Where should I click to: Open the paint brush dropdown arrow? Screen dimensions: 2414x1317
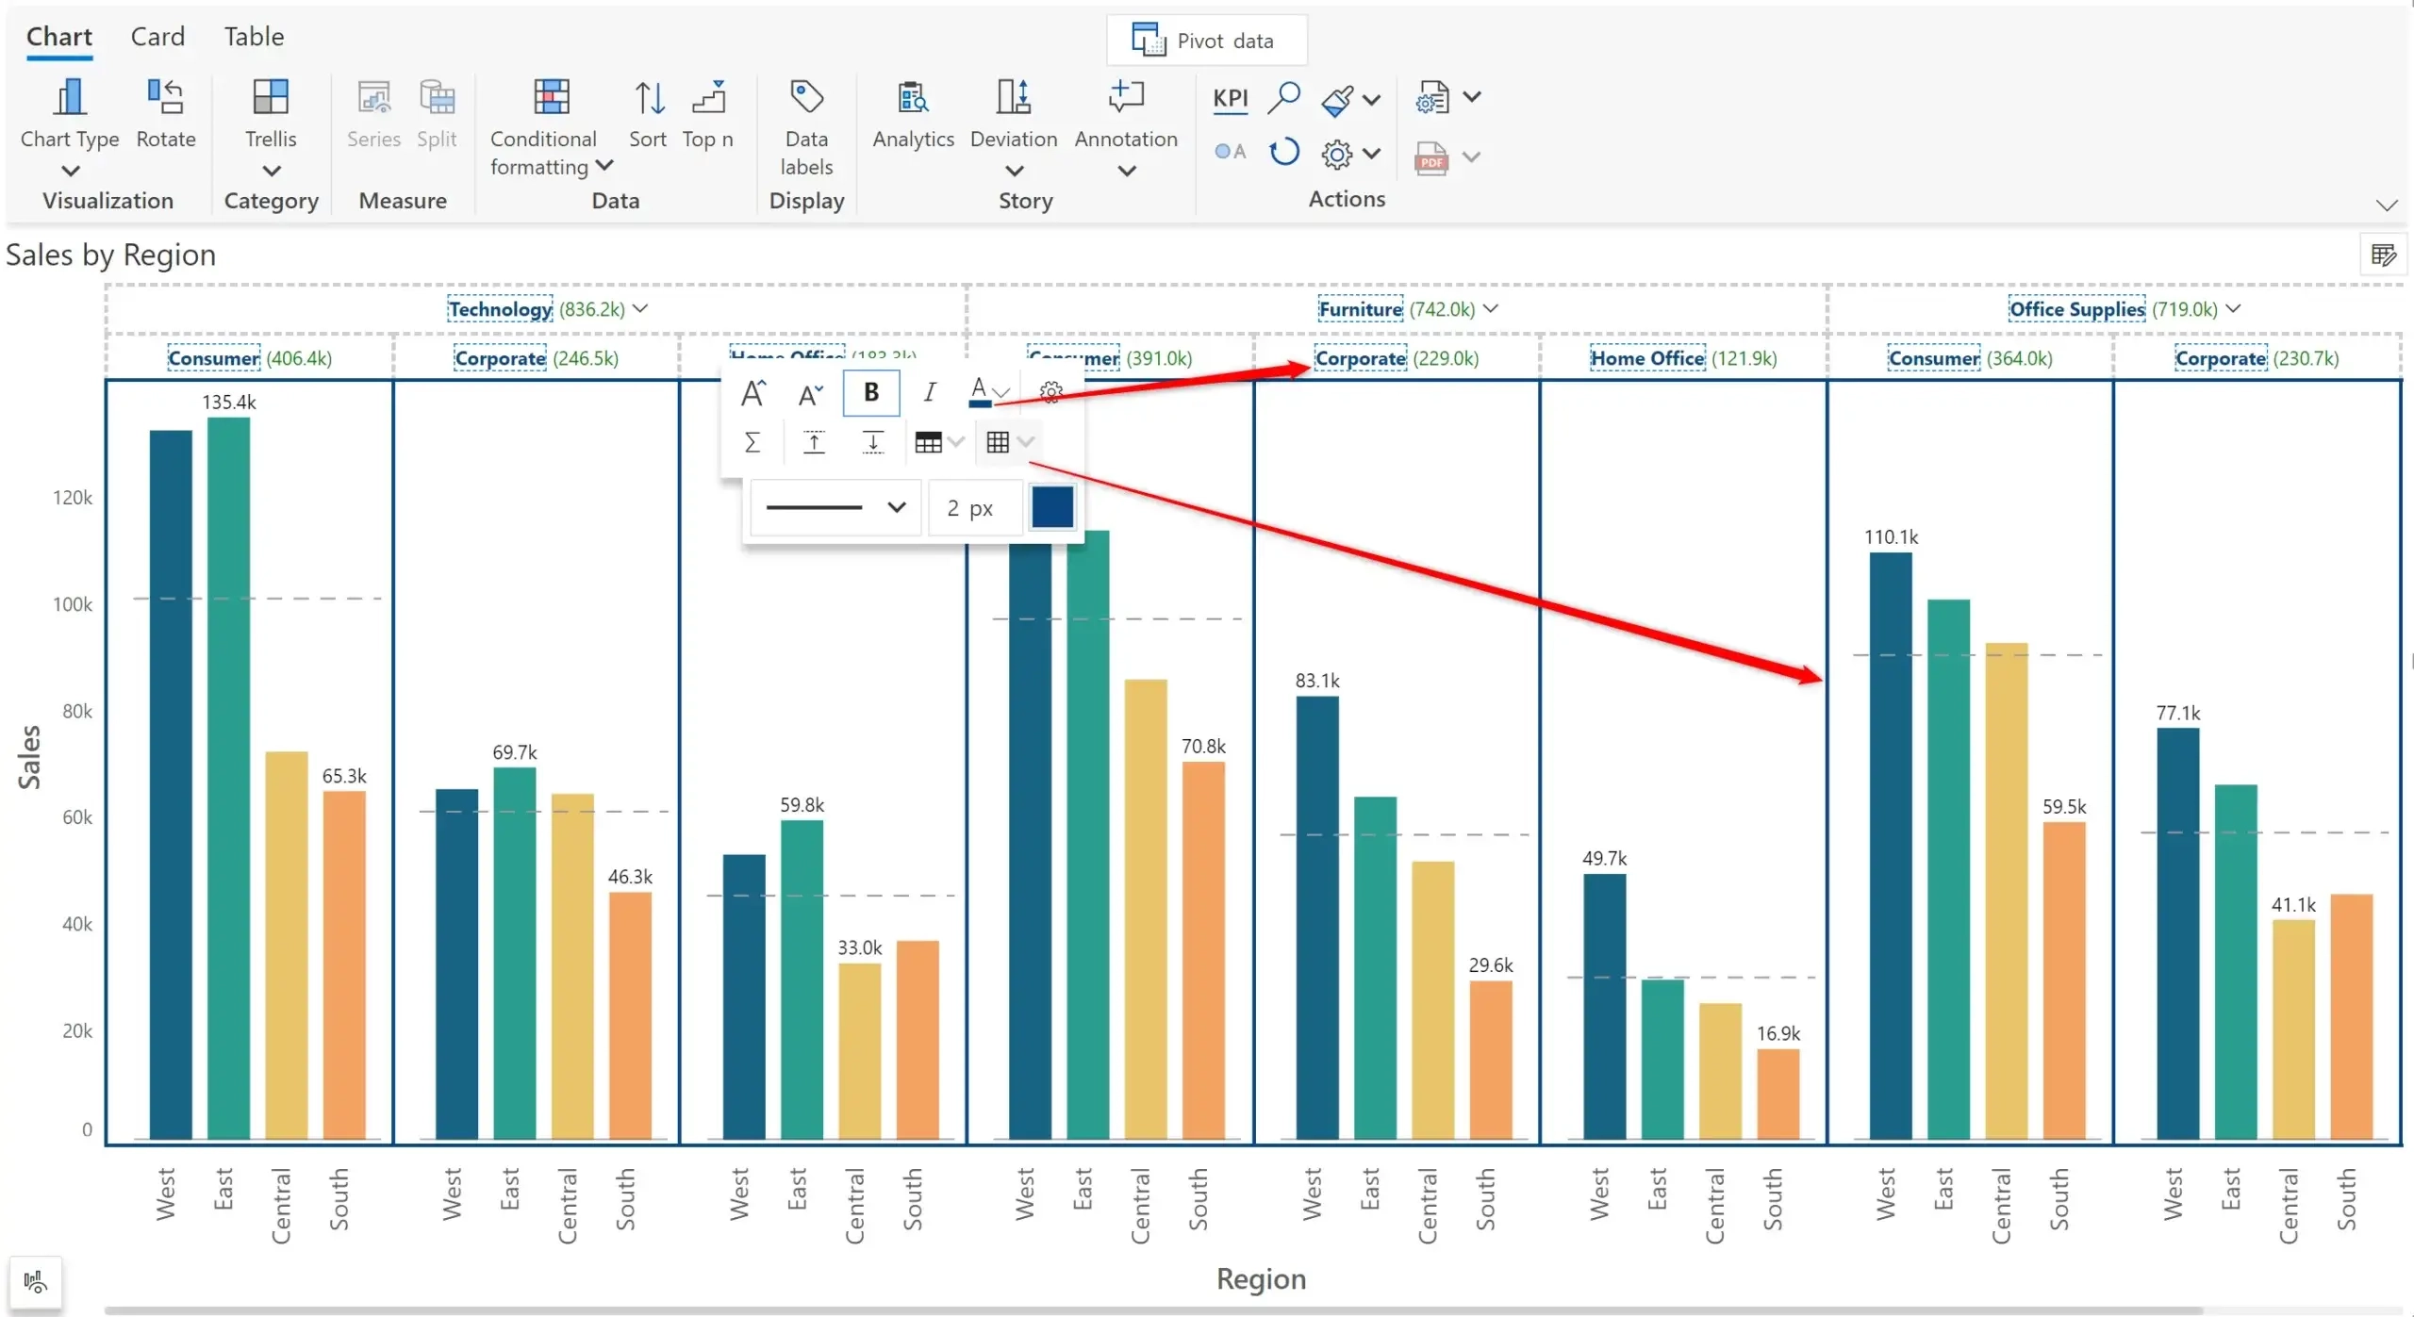[1372, 100]
